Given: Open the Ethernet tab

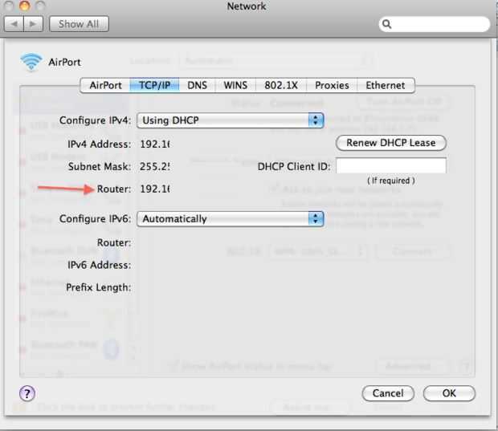Looking at the screenshot, I should click(x=386, y=85).
